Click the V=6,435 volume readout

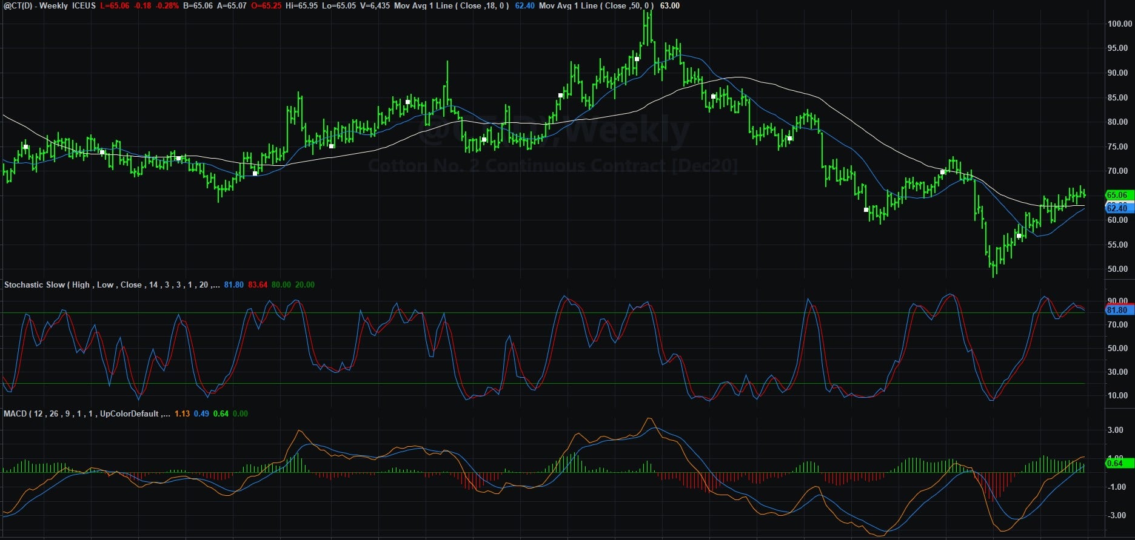tap(374, 5)
